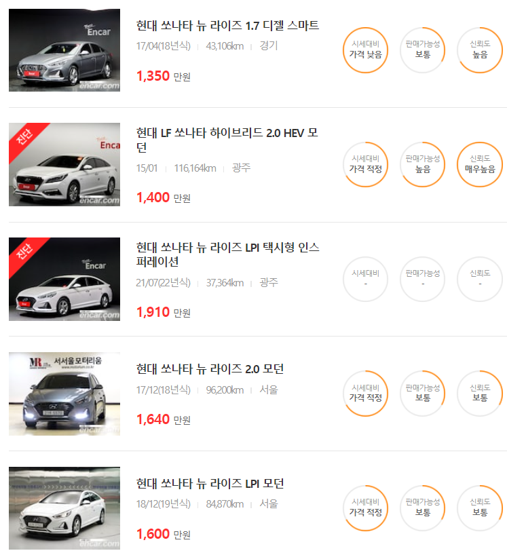This screenshot has width=507, height=553.
Task: Click the 가격 낮음 price indicator circle
Action: pos(366,50)
